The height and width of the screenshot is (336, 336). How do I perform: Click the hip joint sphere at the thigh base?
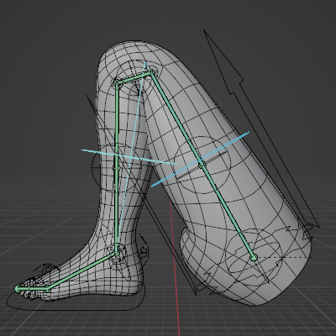(x=254, y=257)
